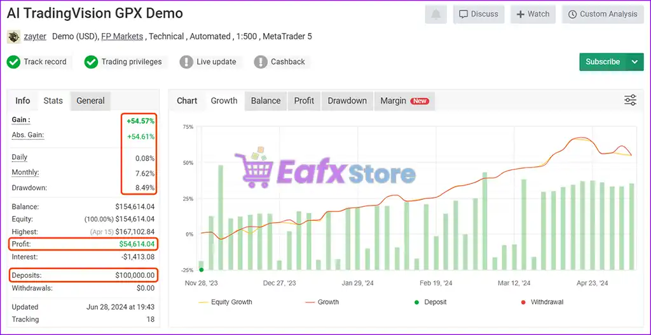Click the 8.49% drawdown value
This screenshot has height=335, width=651.
pyautogui.click(x=145, y=188)
